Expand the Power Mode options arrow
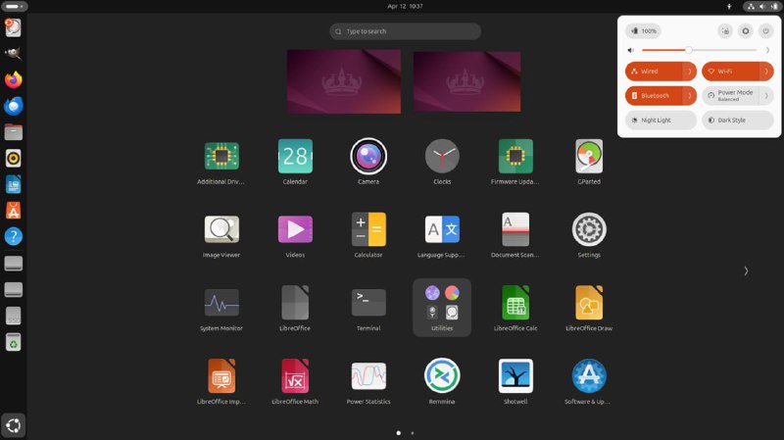This screenshot has width=784, height=440. 766,95
